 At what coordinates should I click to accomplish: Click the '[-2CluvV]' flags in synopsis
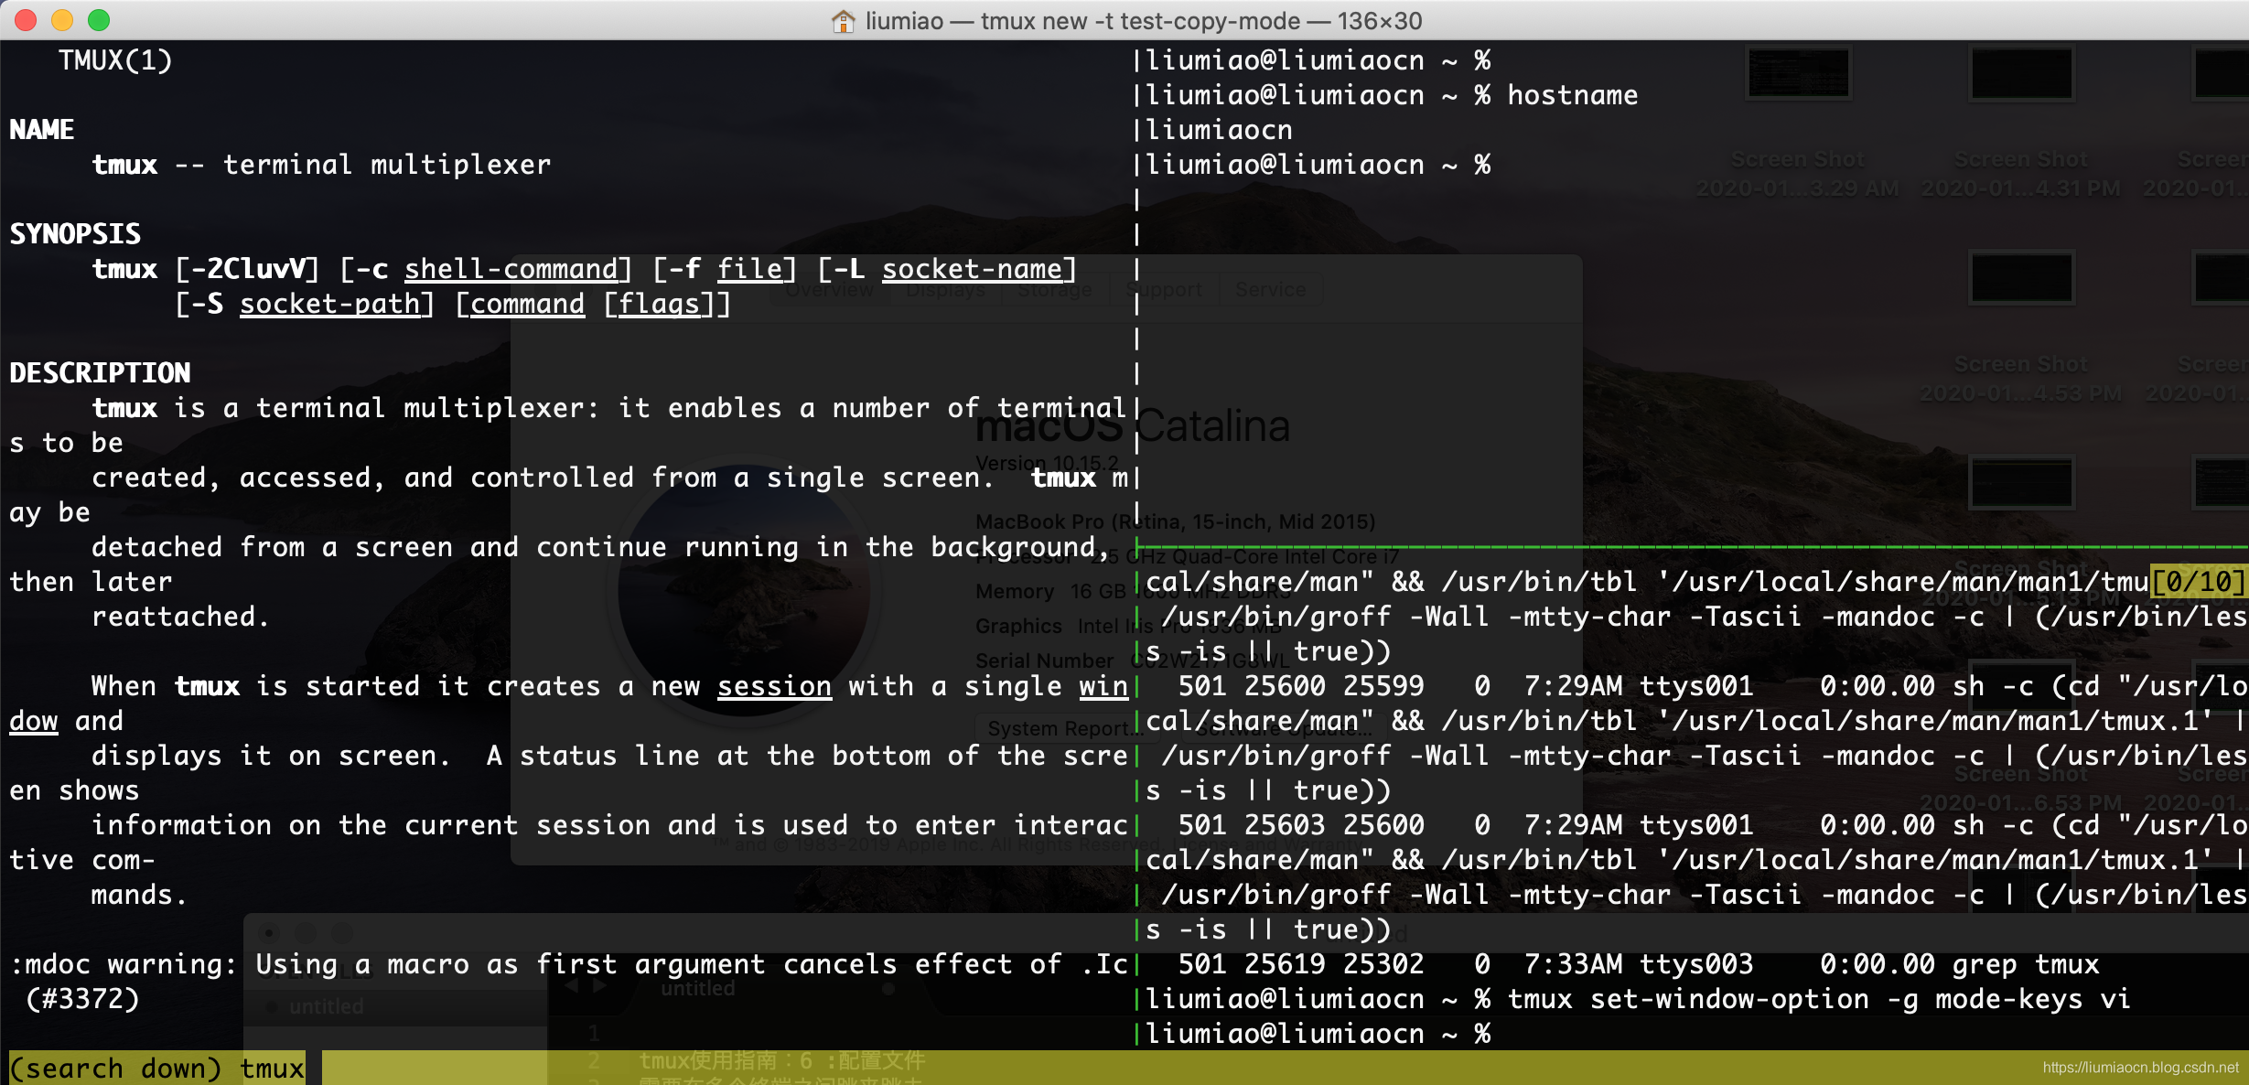(x=247, y=269)
